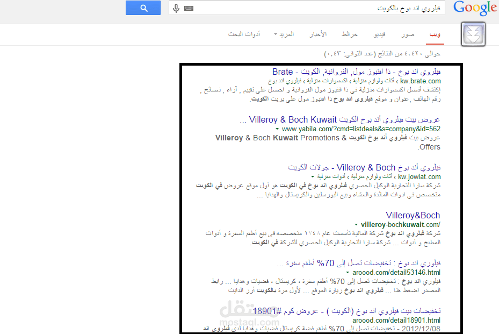The image size is (499, 334).
Task: Click the results count text ٤،٤٢٠
Action: (414, 54)
